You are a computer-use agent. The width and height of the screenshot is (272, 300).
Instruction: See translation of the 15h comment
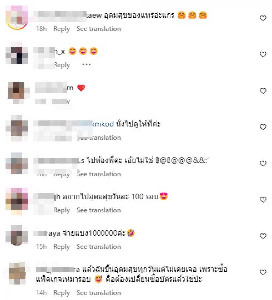click(99, 247)
